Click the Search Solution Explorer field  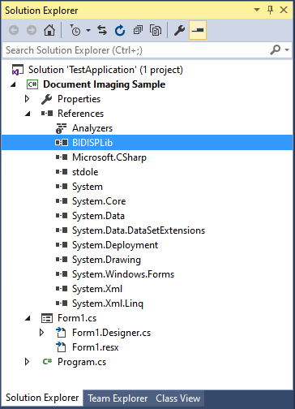pos(136,50)
